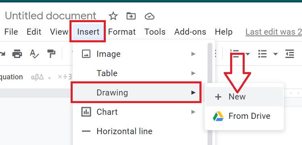
Task: Run spelling and grammar check icon
Action: (34, 54)
